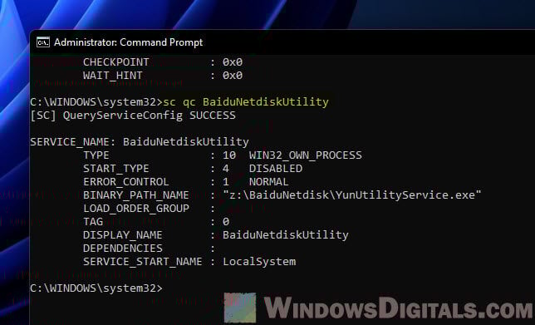Click the 'WAIT_HINT' label
Image resolution: width=535 pixels, height=325 pixels.
tap(113, 76)
